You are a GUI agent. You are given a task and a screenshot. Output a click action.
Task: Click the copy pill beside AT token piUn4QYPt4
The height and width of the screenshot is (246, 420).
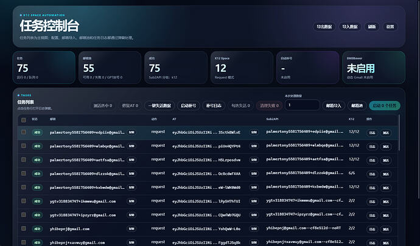254,146
